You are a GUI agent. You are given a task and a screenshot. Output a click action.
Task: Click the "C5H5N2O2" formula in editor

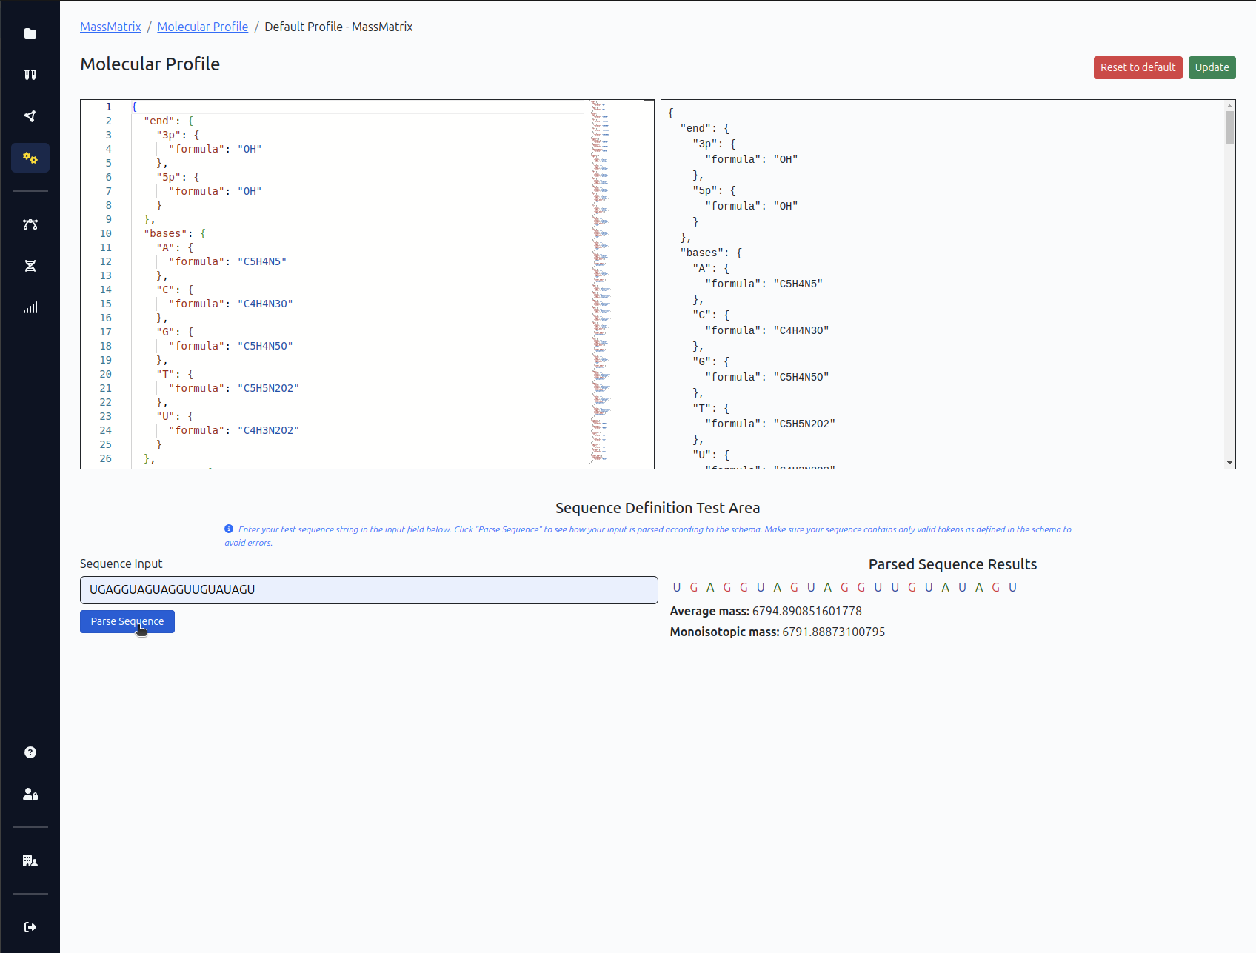click(268, 388)
